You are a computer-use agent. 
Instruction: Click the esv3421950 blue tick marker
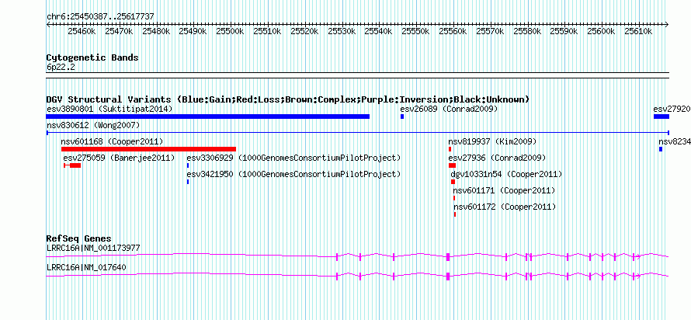pos(188,182)
